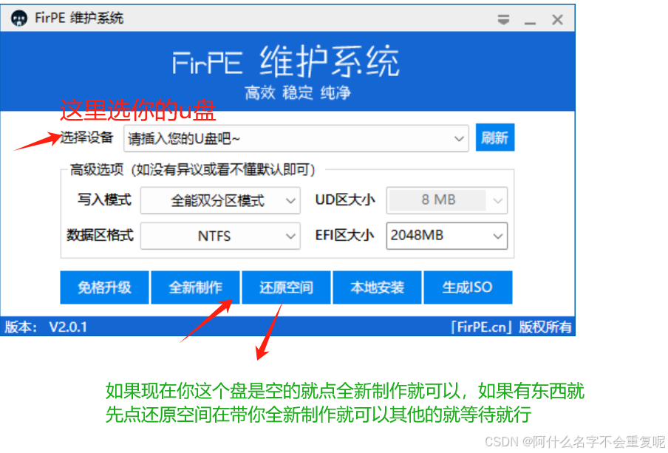
Task: Open the UD区大小 8 MB dropdown
Action: click(x=447, y=200)
